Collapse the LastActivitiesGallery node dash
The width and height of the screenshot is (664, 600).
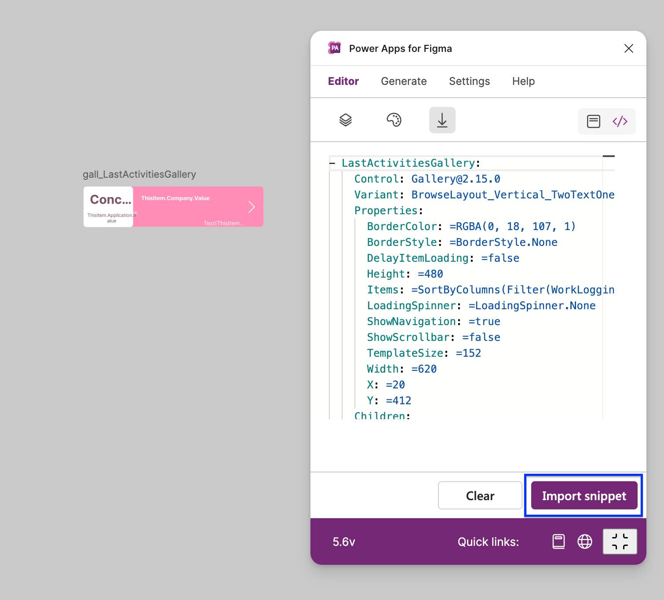332,163
